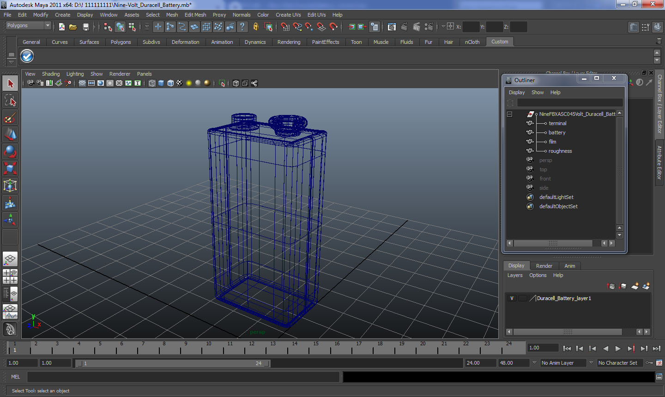Toggle the Tool Settings panel icon

coord(645,27)
